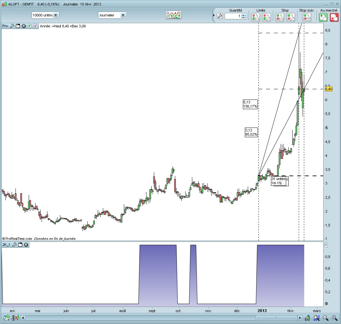Maximize the Prix price panel
341x324 pixels.
(x=18, y=26)
